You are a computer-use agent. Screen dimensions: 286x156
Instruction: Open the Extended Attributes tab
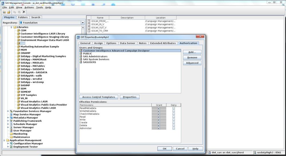click(x=163, y=43)
